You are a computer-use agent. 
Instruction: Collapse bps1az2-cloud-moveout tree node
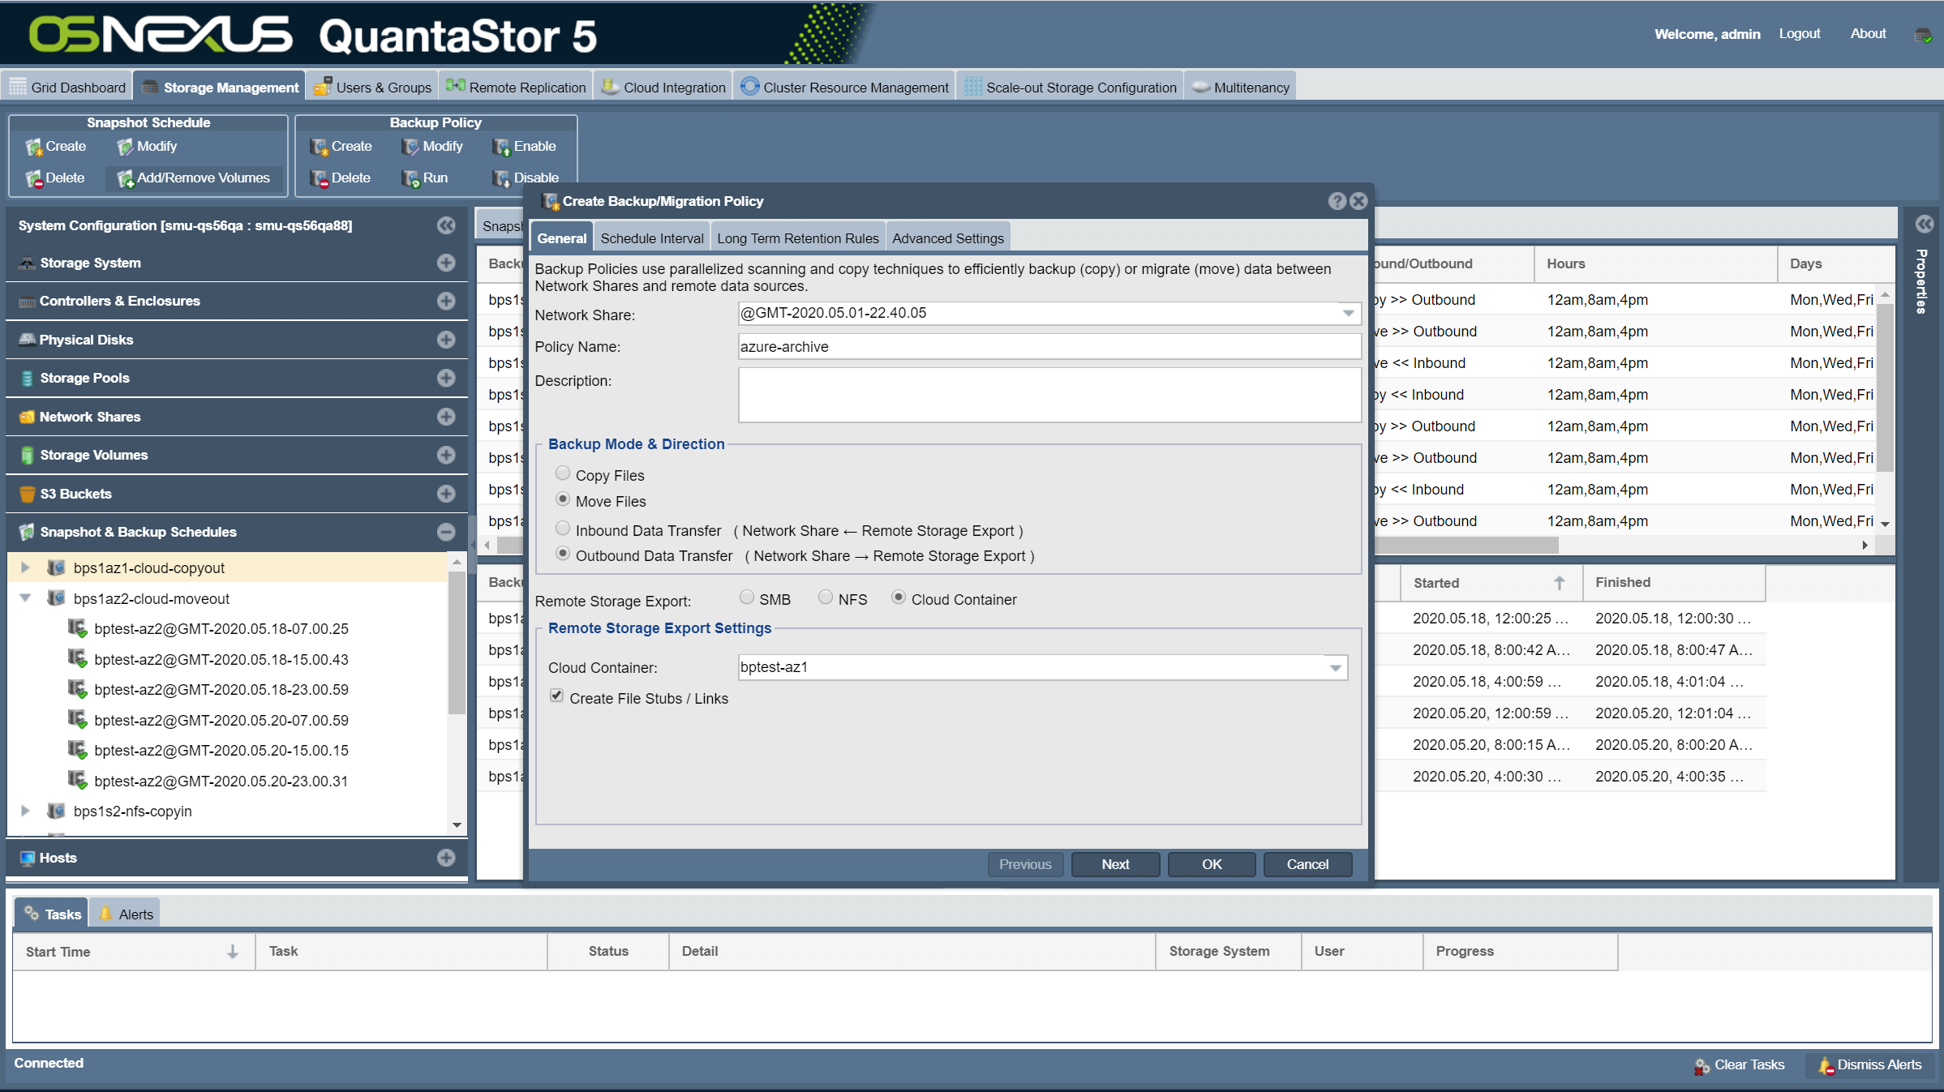[25, 598]
